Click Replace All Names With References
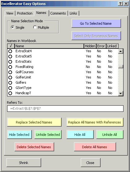 tap(95, 122)
